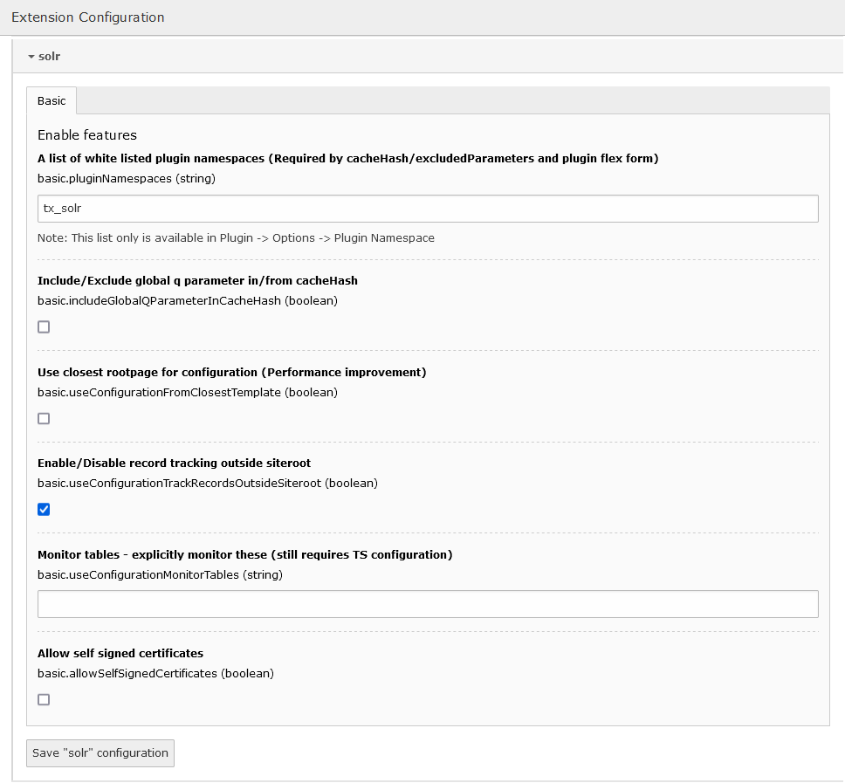Click the Enable/Disable record tracking label
The height and width of the screenshot is (783, 845).
click(174, 464)
